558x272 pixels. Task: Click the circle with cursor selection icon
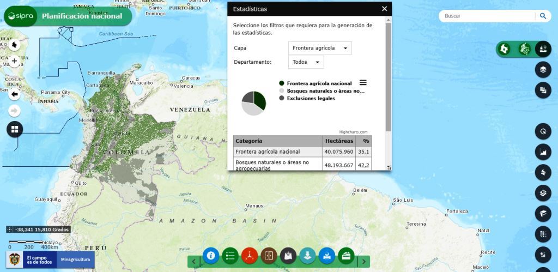coord(543,131)
